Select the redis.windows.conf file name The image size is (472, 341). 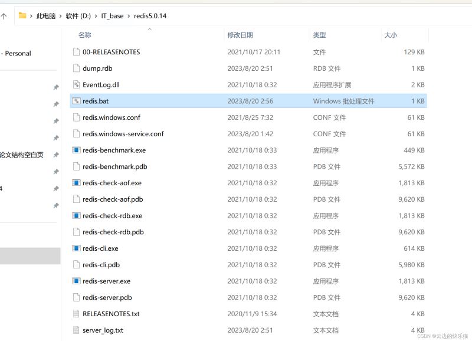(112, 117)
